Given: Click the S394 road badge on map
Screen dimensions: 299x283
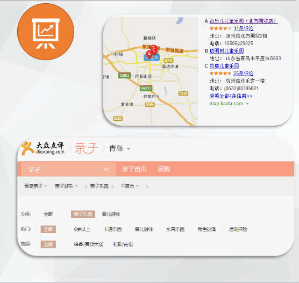Looking at the screenshot, I should [150, 105].
